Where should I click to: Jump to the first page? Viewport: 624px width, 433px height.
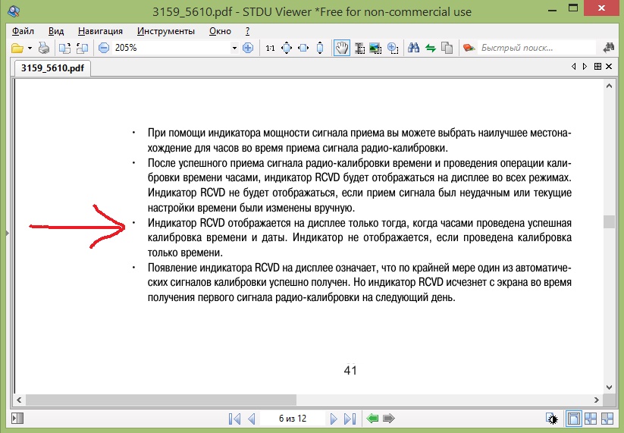(x=234, y=419)
